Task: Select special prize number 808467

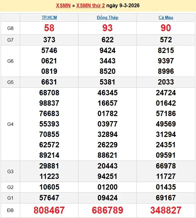Action: (x=49, y=210)
